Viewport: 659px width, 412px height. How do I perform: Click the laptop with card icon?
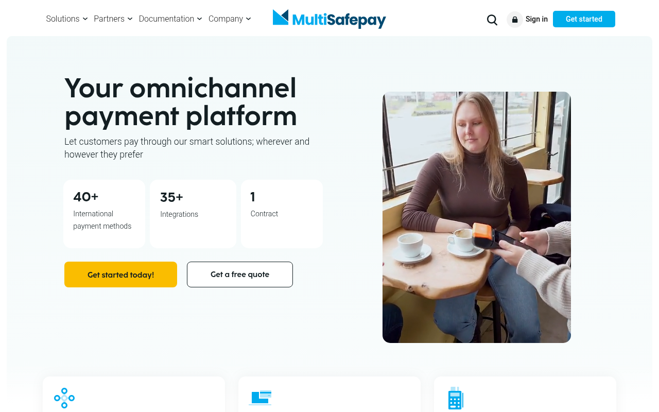point(260,398)
